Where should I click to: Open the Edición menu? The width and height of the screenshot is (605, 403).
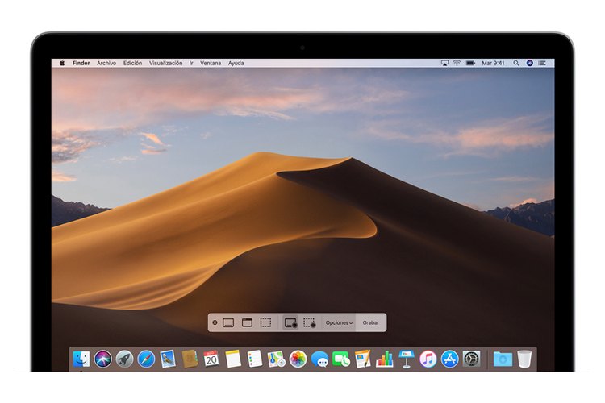pyautogui.click(x=132, y=63)
